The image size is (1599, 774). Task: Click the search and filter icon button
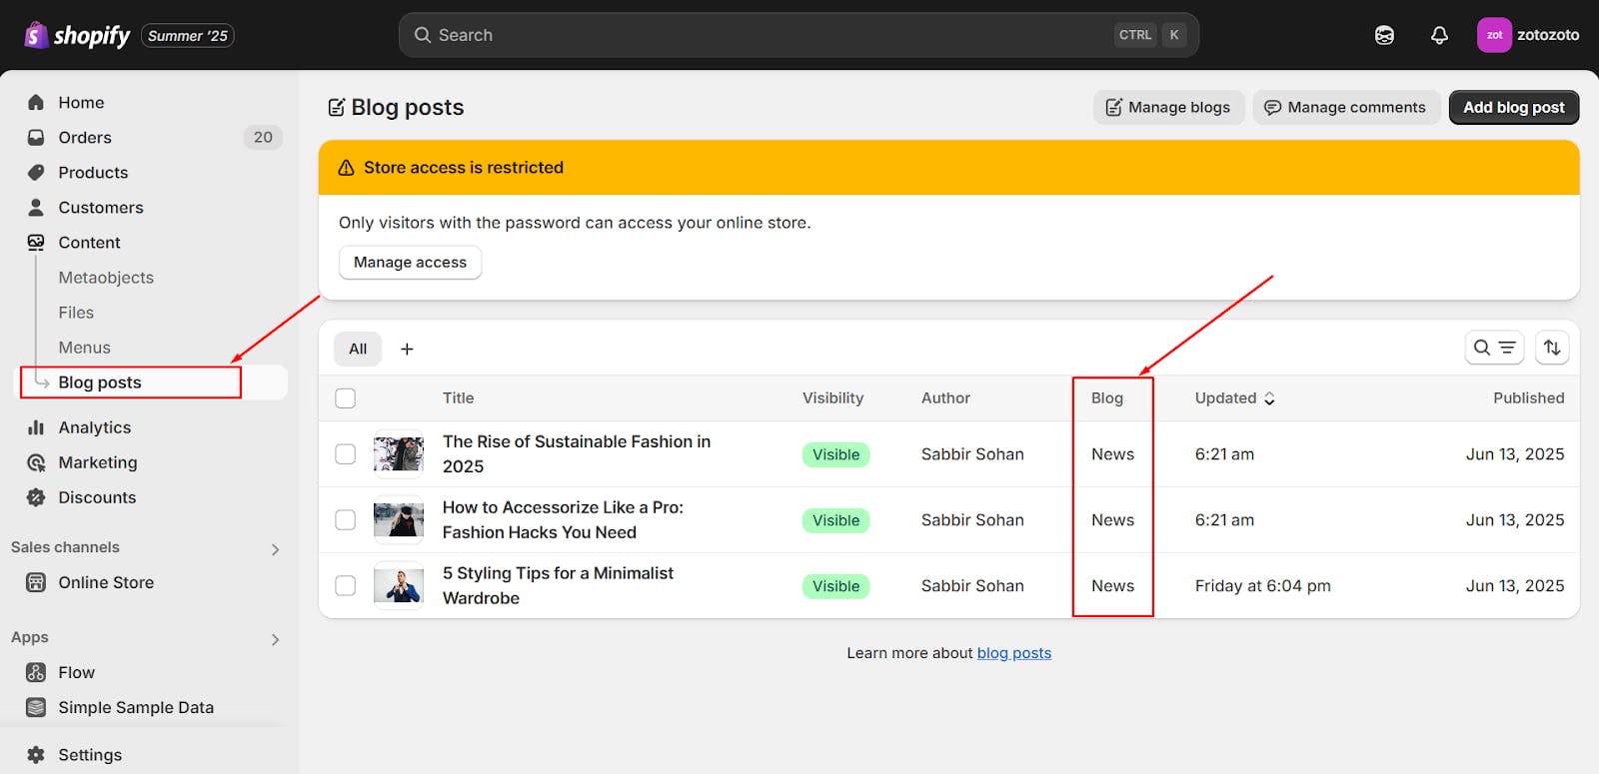(1494, 348)
